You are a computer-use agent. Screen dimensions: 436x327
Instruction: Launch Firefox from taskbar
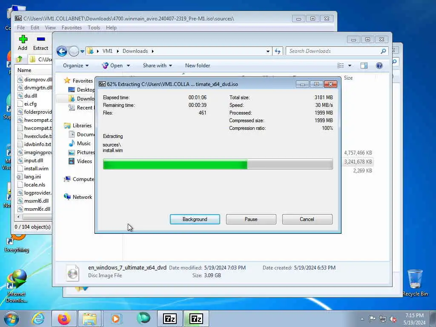point(64,318)
